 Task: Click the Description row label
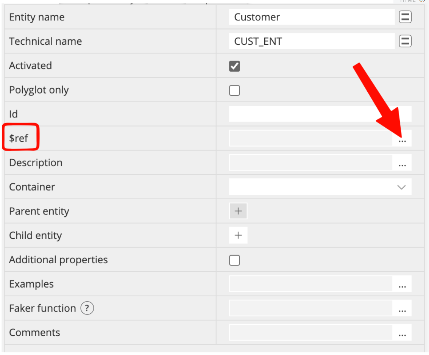click(35, 163)
